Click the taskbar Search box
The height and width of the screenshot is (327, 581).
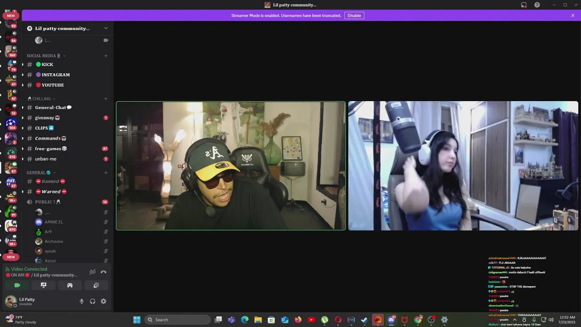(x=178, y=320)
